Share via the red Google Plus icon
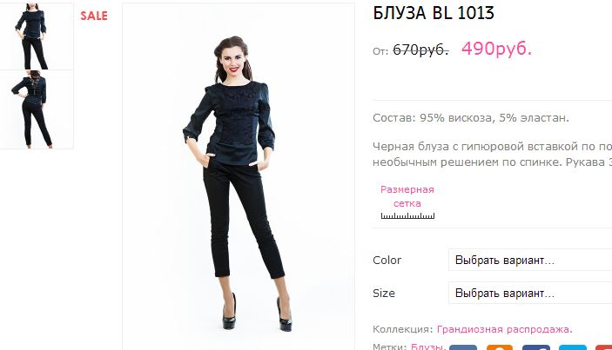This screenshot has height=350, width=612. coord(603,347)
